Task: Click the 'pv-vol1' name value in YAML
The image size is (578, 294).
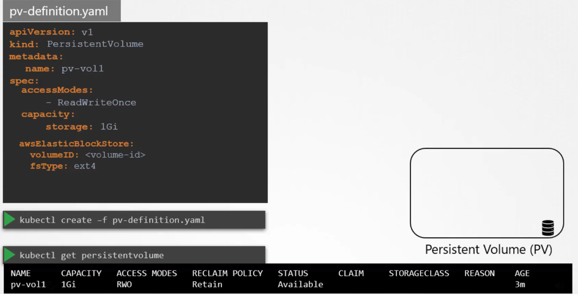Action: pos(82,69)
